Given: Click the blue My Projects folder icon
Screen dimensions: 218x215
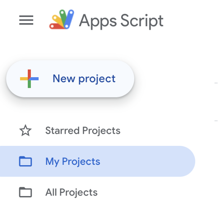Looking at the screenshot, I should point(25,161).
